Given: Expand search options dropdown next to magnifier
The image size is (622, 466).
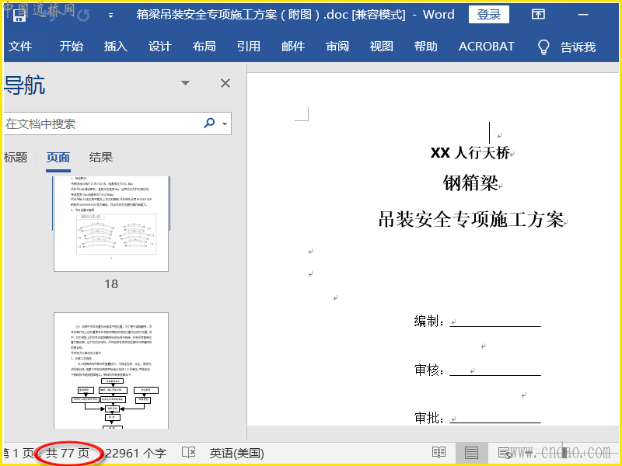Looking at the screenshot, I should [225, 123].
